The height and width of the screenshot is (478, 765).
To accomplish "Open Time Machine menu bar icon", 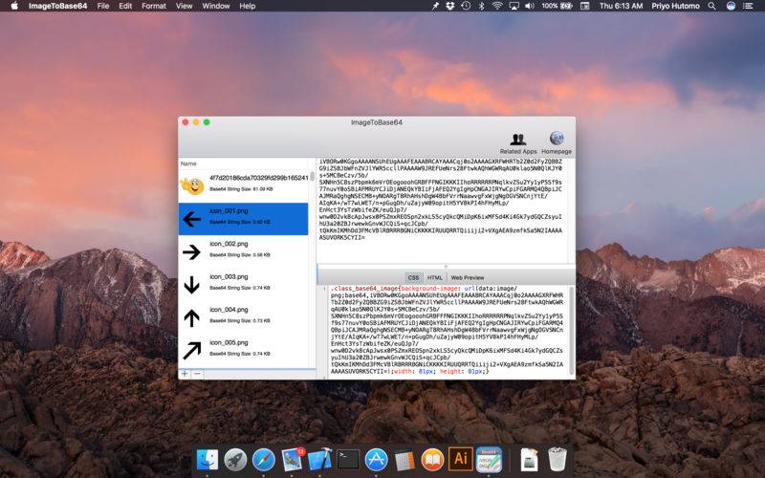I will (466, 6).
